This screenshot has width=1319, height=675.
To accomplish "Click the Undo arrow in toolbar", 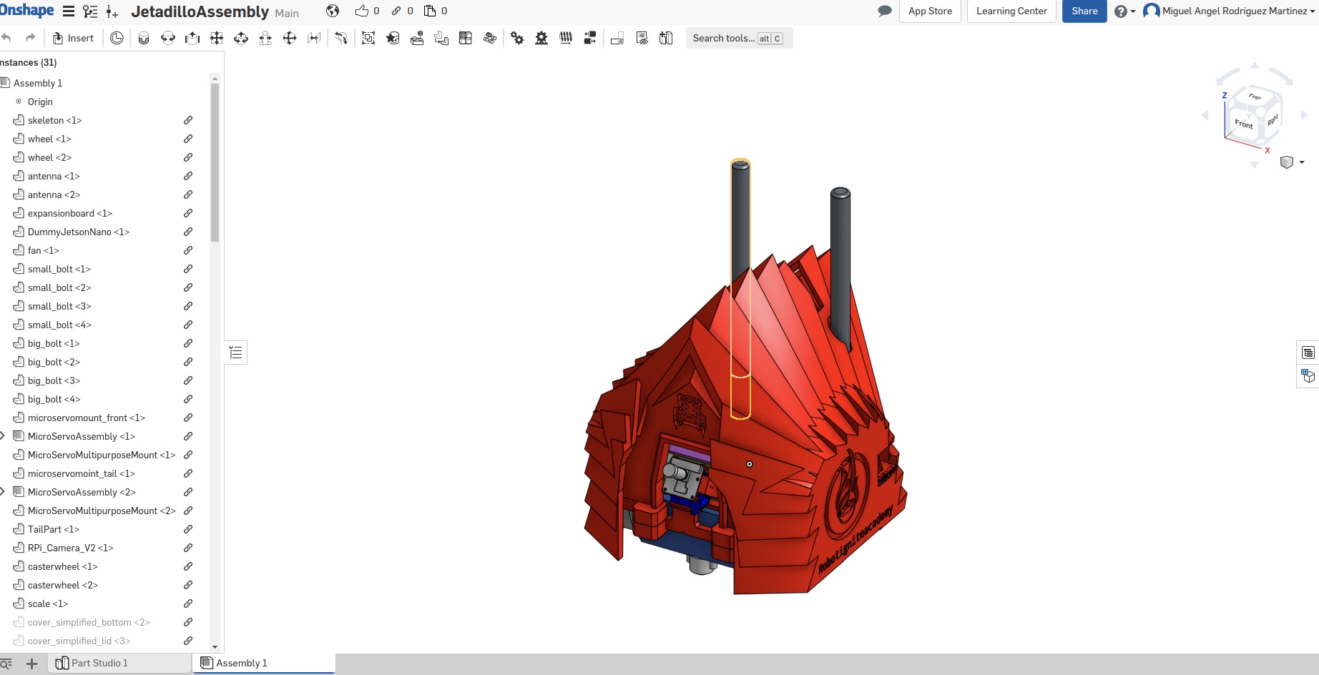I will point(6,38).
